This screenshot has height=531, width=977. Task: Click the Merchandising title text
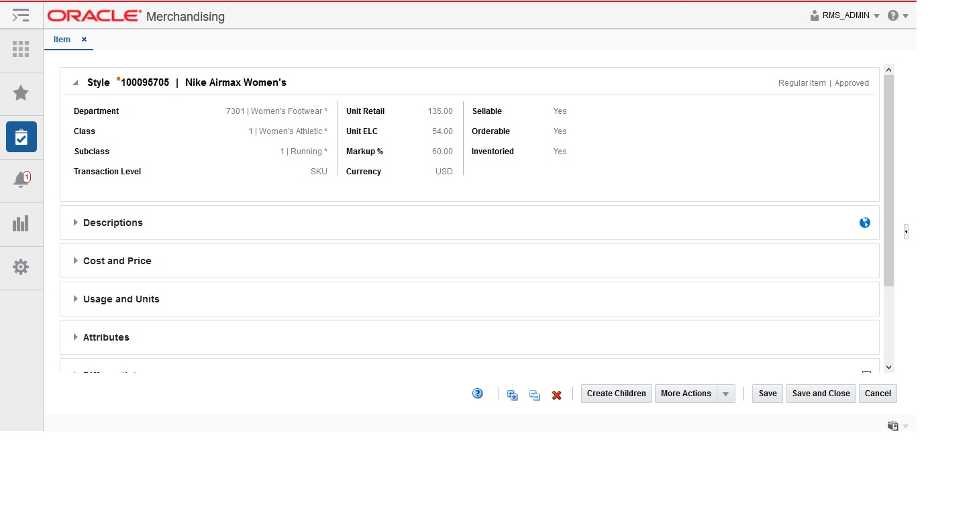[185, 17]
